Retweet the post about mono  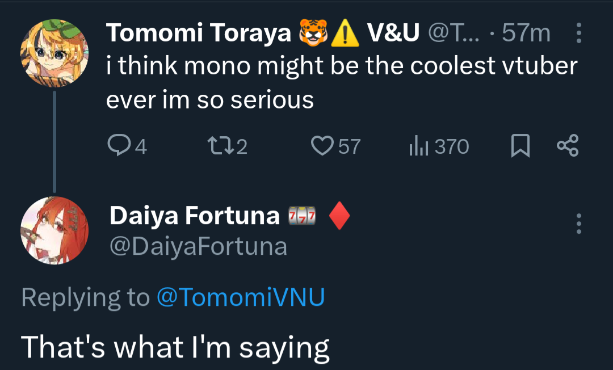pos(219,146)
